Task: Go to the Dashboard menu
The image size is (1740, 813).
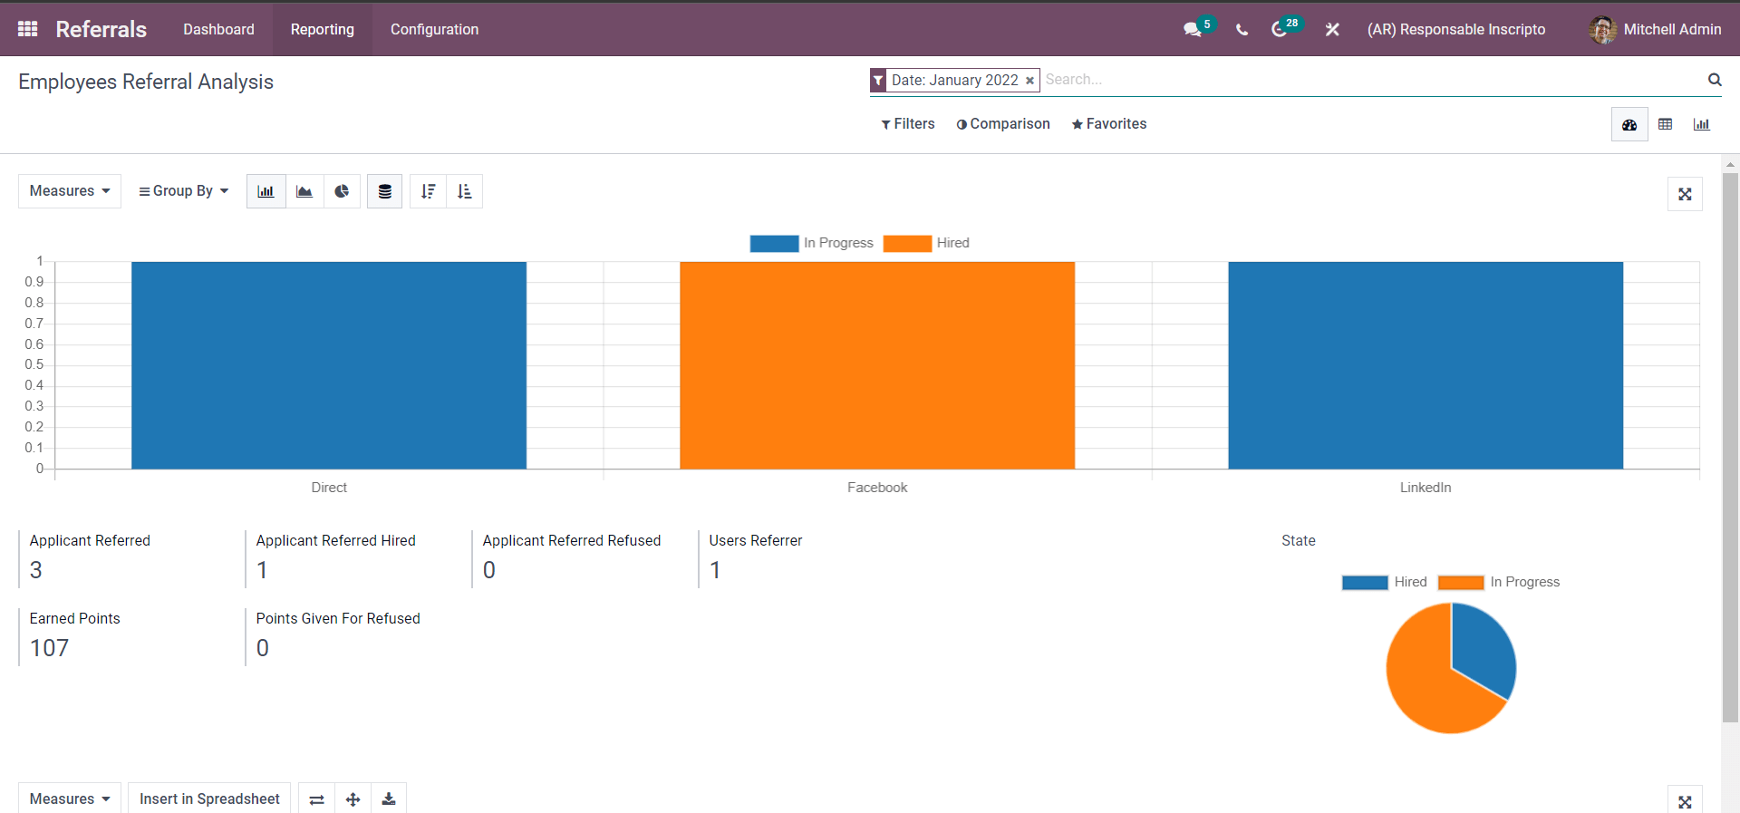Action: [x=218, y=29]
